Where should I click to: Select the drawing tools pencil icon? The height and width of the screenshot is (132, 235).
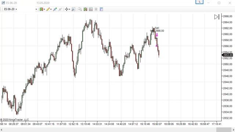tap(48, 9)
